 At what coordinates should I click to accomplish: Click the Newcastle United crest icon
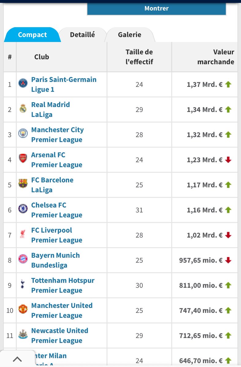pos(23,334)
